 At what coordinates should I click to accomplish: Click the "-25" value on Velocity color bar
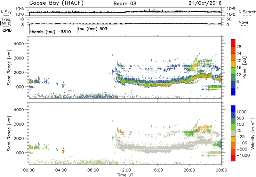[241, 137]
